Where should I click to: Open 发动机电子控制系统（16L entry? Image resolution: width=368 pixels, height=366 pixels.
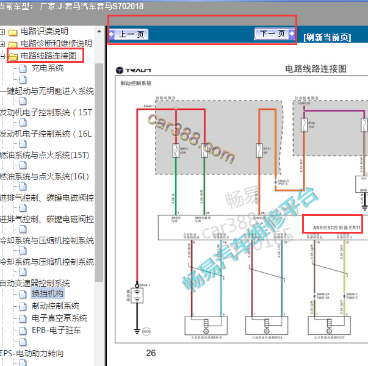pos(46,134)
